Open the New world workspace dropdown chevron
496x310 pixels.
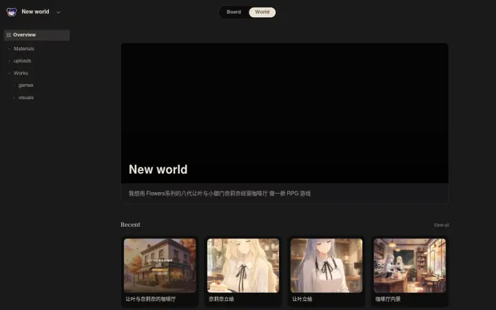pos(59,12)
